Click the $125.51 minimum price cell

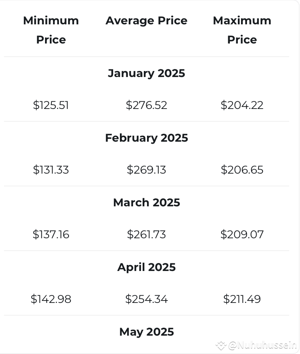tap(51, 105)
